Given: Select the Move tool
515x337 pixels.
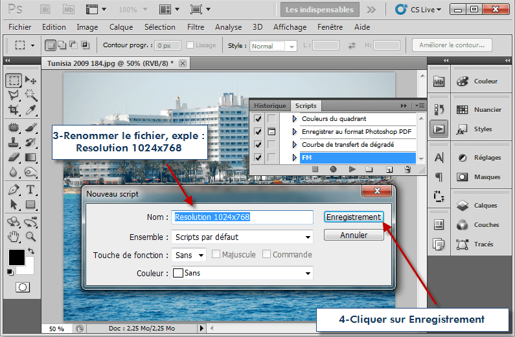Looking at the screenshot, I should (31, 80).
